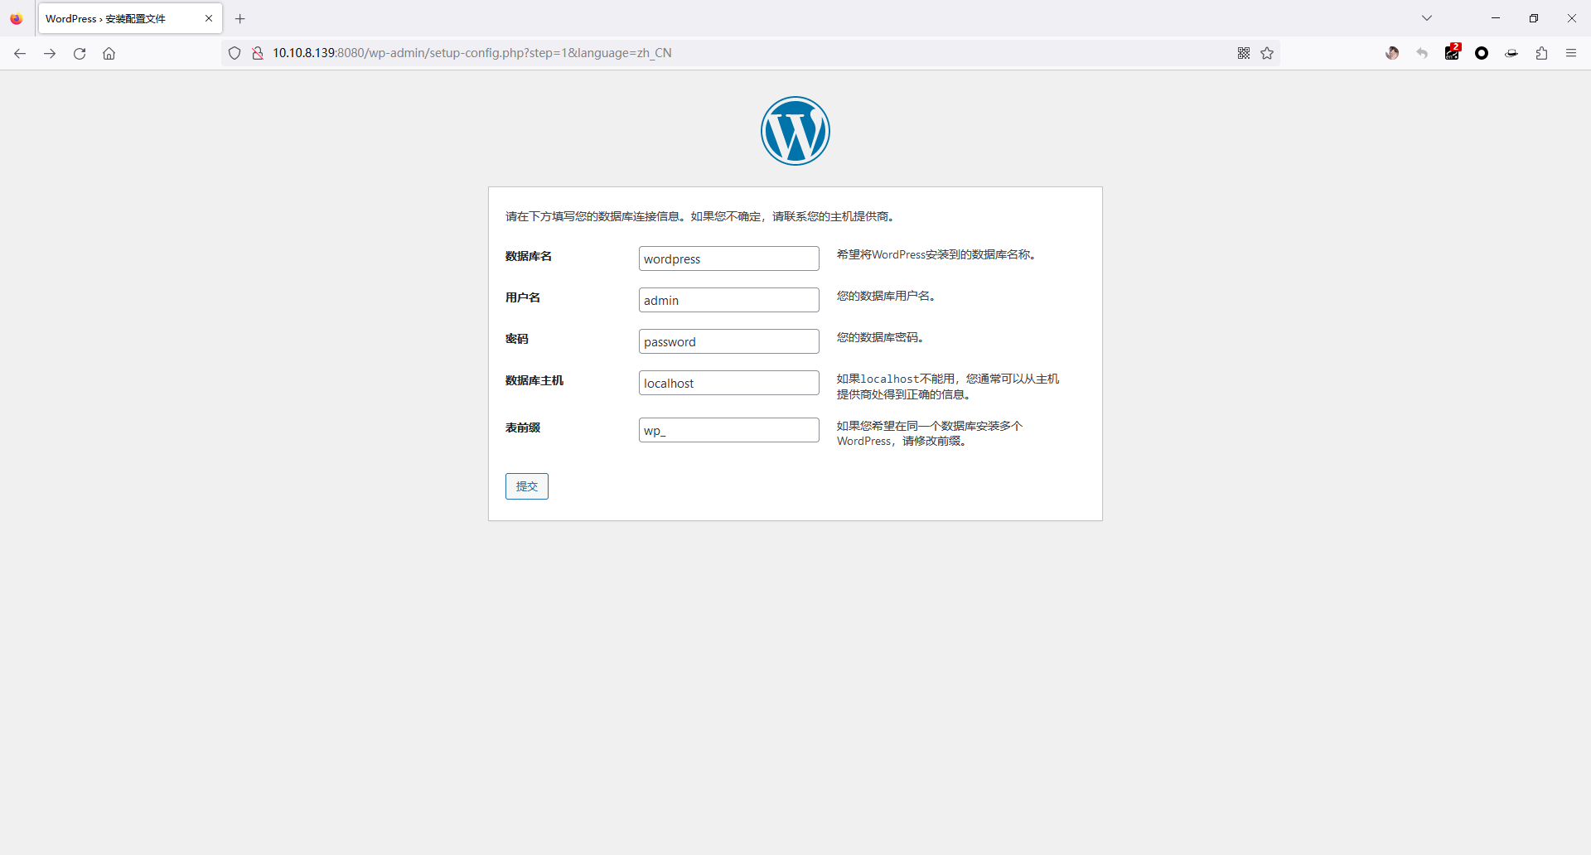Expand the list all tabs dropdown
This screenshot has width=1591, height=855.
[x=1427, y=18]
